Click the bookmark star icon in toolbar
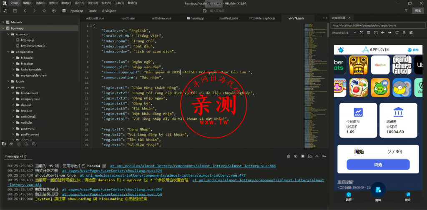The image size is (427, 210). click(x=44, y=10)
